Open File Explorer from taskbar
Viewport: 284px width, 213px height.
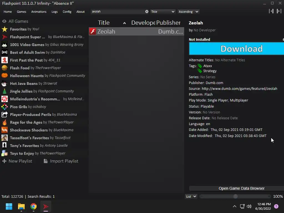click(x=21, y=206)
